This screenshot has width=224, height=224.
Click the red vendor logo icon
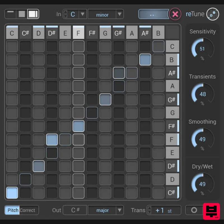coord(211,211)
